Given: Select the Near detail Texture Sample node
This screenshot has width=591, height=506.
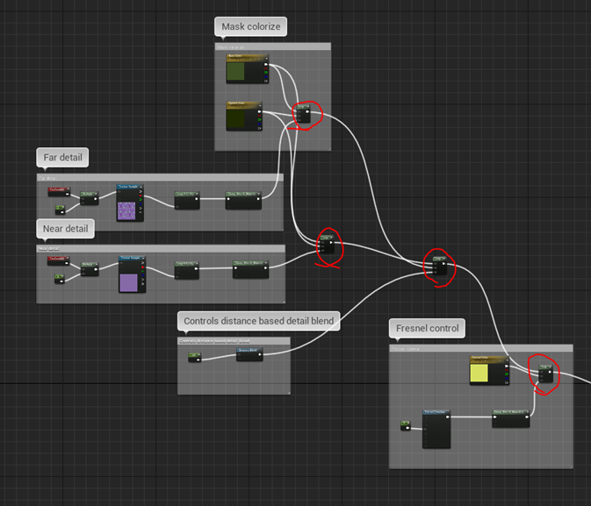Looking at the screenshot, I should pyautogui.click(x=133, y=274).
